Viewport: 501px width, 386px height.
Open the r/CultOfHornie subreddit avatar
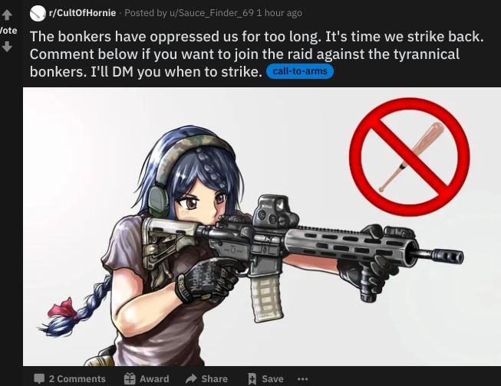38,13
